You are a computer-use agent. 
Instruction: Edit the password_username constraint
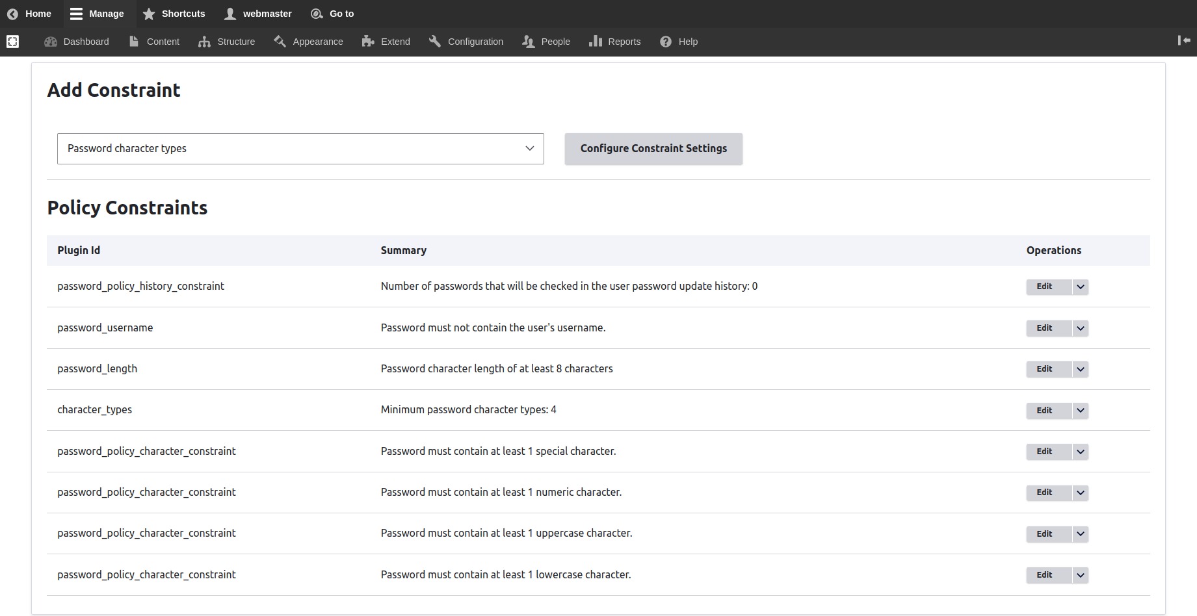click(x=1044, y=328)
